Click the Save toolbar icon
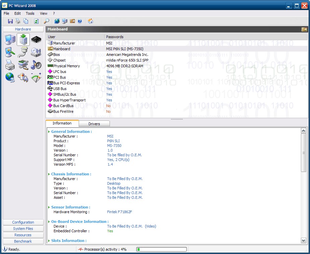This screenshot has height=254, width=310. click(x=10, y=21)
